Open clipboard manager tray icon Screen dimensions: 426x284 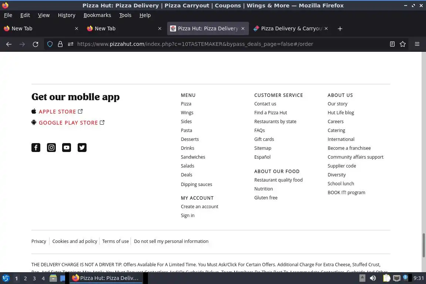386,278
